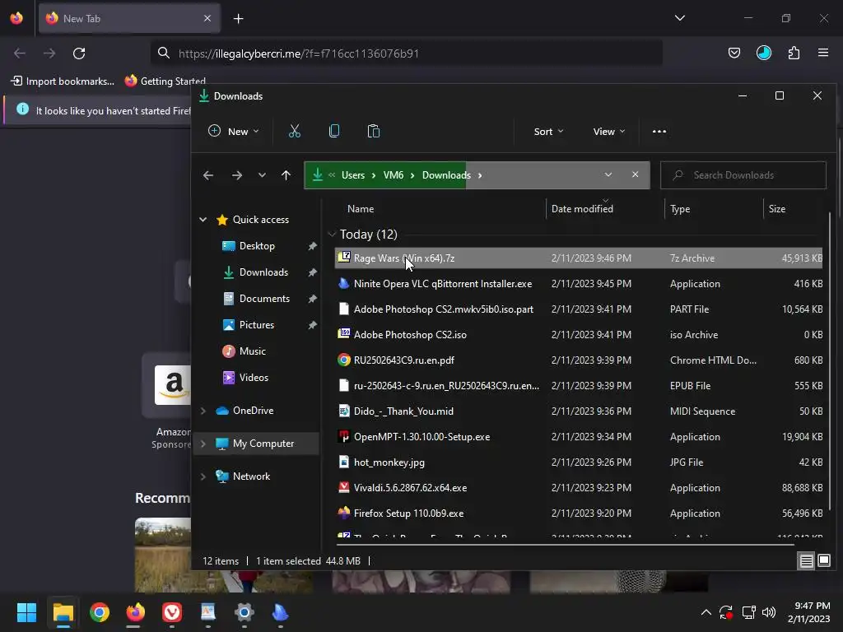Viewport: 843px width, 632px height.
Task: List all tabs dropdown in Firefox
Action: tap(679, 18)
